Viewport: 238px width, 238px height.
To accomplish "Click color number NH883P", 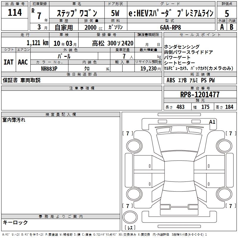I will click(49, 69).
